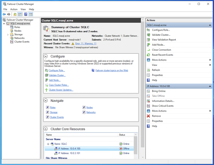This screenshot has width=214, height=165.
Task: Click the Failover cluster topics web icon
Action: [93, 70]
